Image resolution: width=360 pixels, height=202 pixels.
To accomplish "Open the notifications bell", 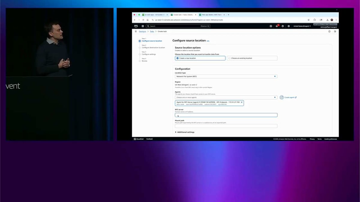I will click(x=277, y=26).
